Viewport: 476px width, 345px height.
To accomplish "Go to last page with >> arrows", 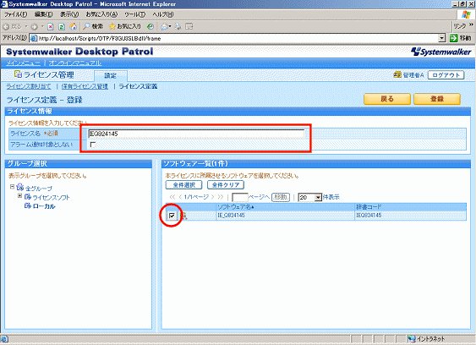I will (221, 197).
